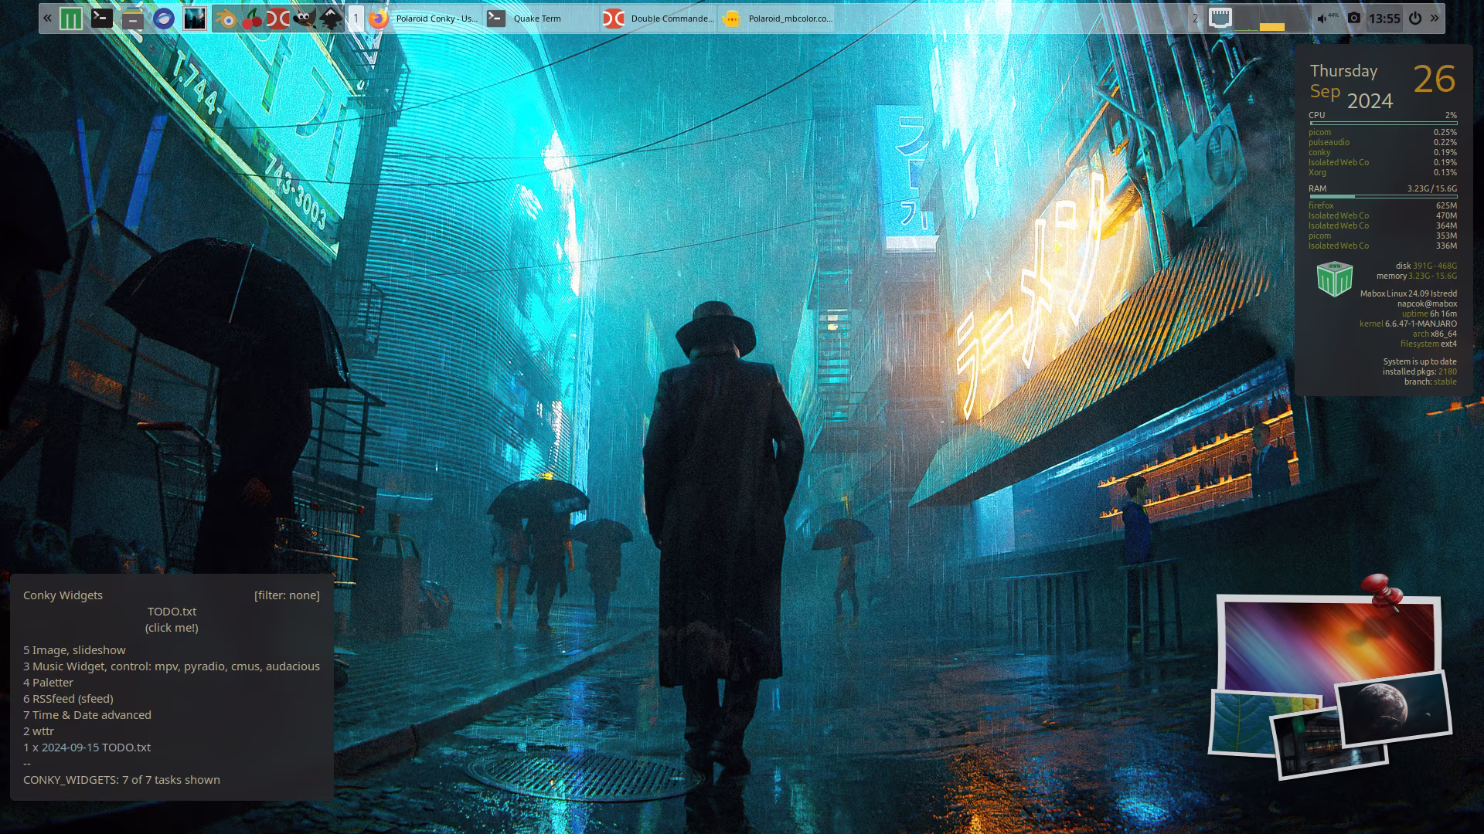
Task: Switch to workspace 1
Action: coord(356,19)
